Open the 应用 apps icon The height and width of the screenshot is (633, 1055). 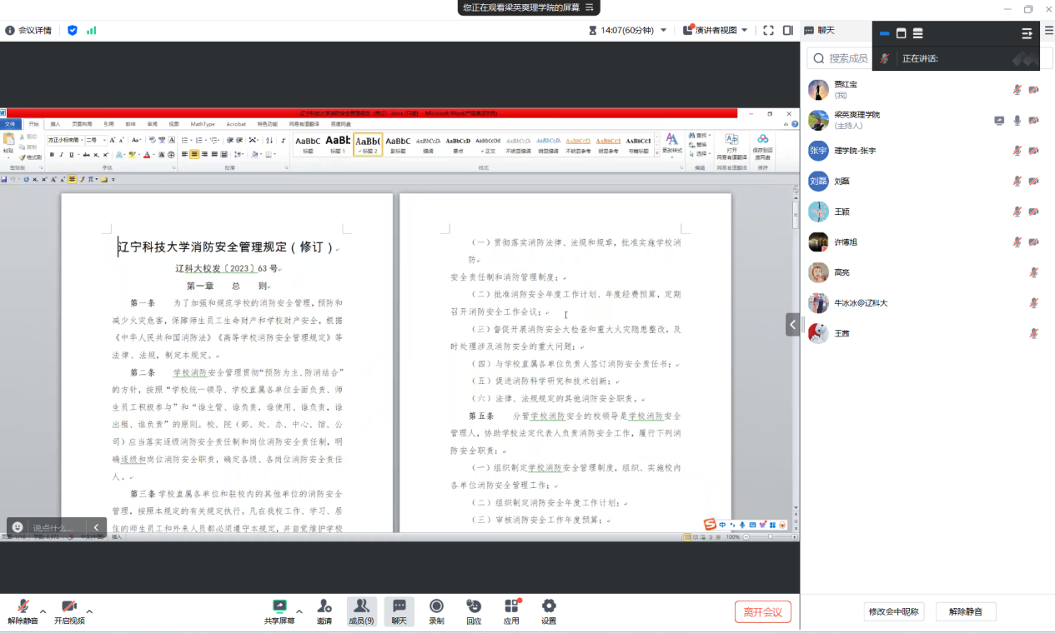[511, 606]
